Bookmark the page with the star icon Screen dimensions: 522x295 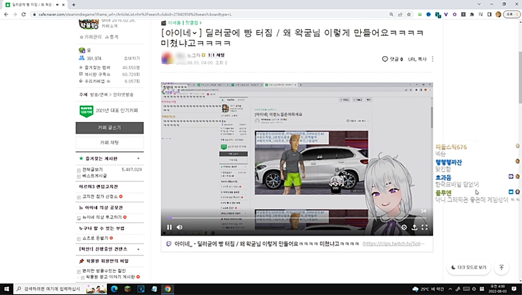click(409, 14)
